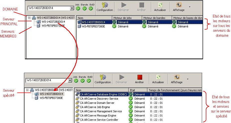Click green status check of Message Engine
The height and width of the screenshot is (123, 231).
coord(130,115)
